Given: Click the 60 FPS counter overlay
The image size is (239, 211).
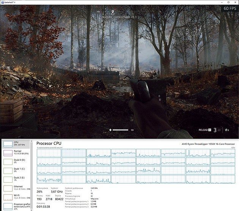Looking at the screenshot, I should (230, 8).
